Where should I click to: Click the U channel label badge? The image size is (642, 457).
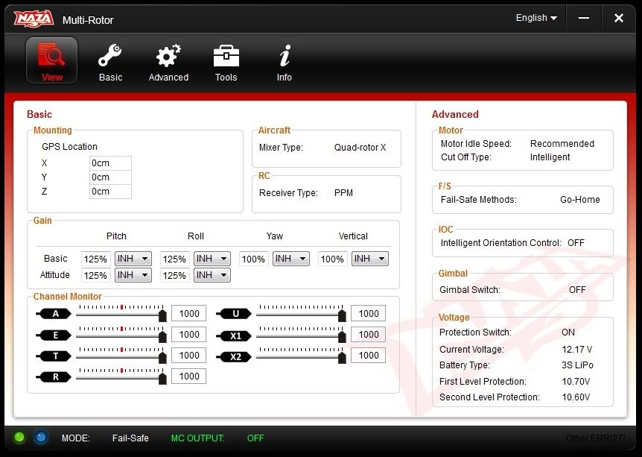(x=234, y=314)
